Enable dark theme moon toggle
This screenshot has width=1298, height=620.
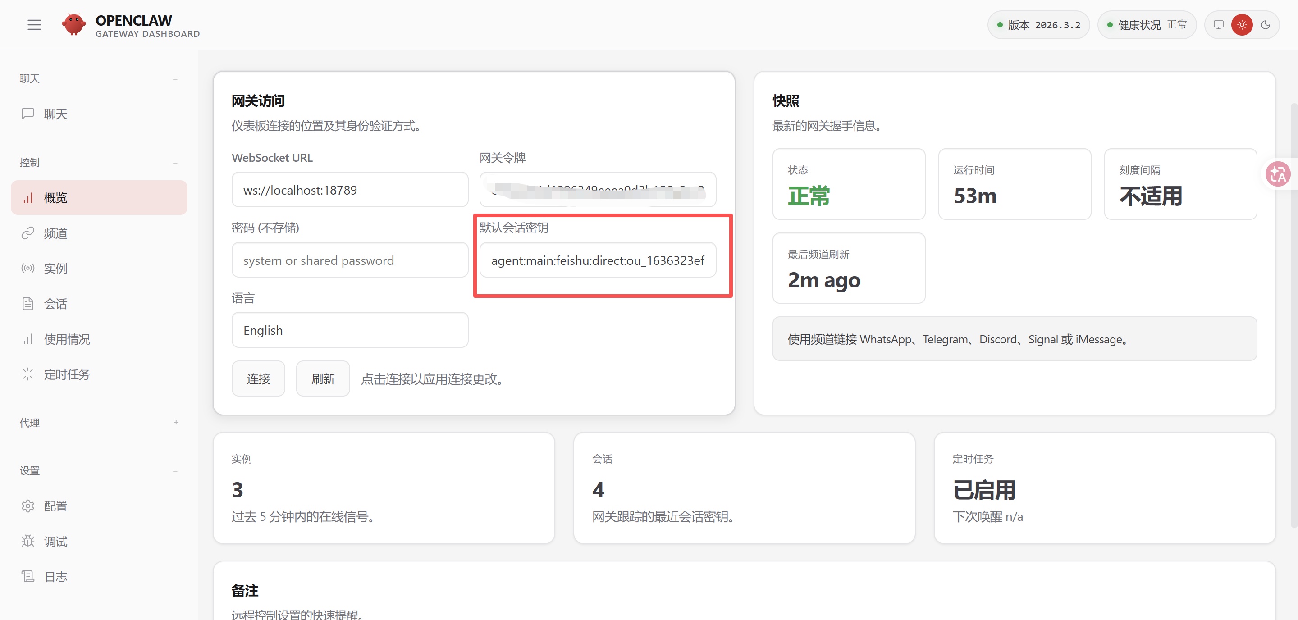1265,25
